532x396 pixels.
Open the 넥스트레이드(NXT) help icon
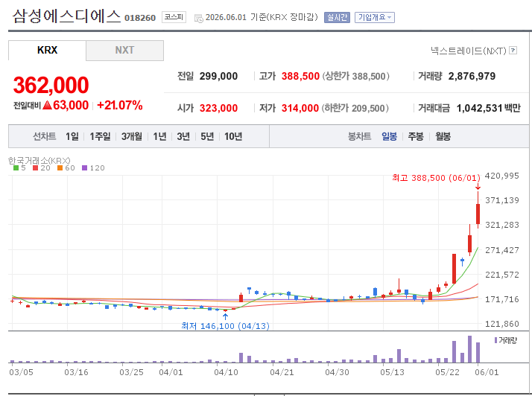513,51
